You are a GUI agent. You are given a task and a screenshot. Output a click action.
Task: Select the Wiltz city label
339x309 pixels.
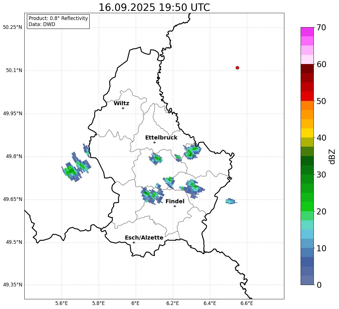pos(121,103)
